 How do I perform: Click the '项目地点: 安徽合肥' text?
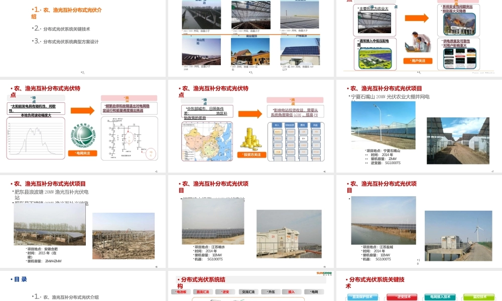pos(42,249)
